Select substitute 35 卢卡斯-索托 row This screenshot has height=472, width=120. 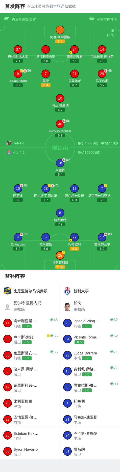click(x=30, y=339)
